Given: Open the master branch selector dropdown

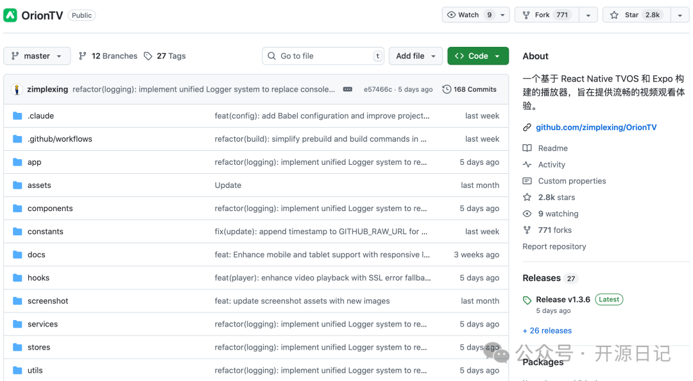Looking at the screenshot, I should [37, 56].
